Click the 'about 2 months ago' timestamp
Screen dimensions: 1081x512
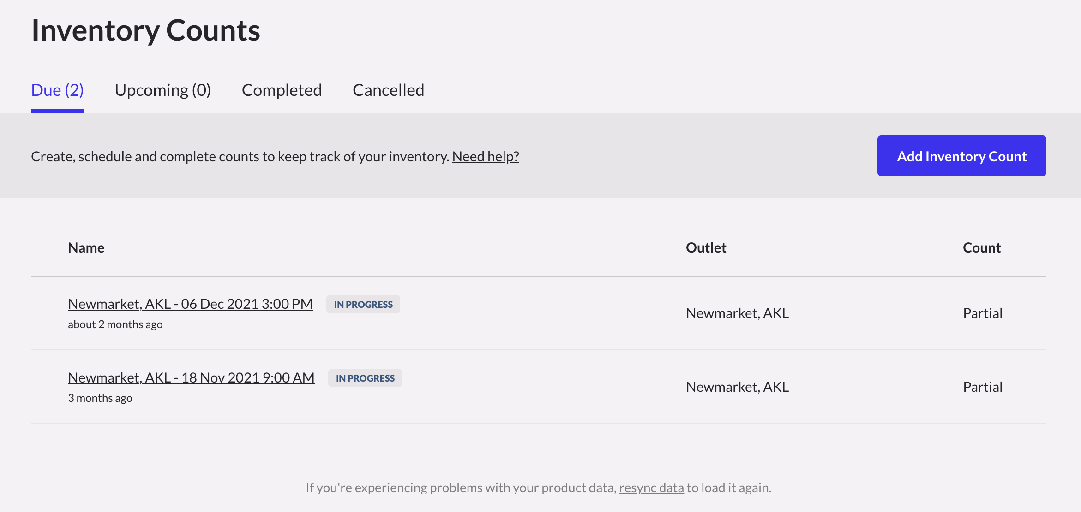coord(115,324)
